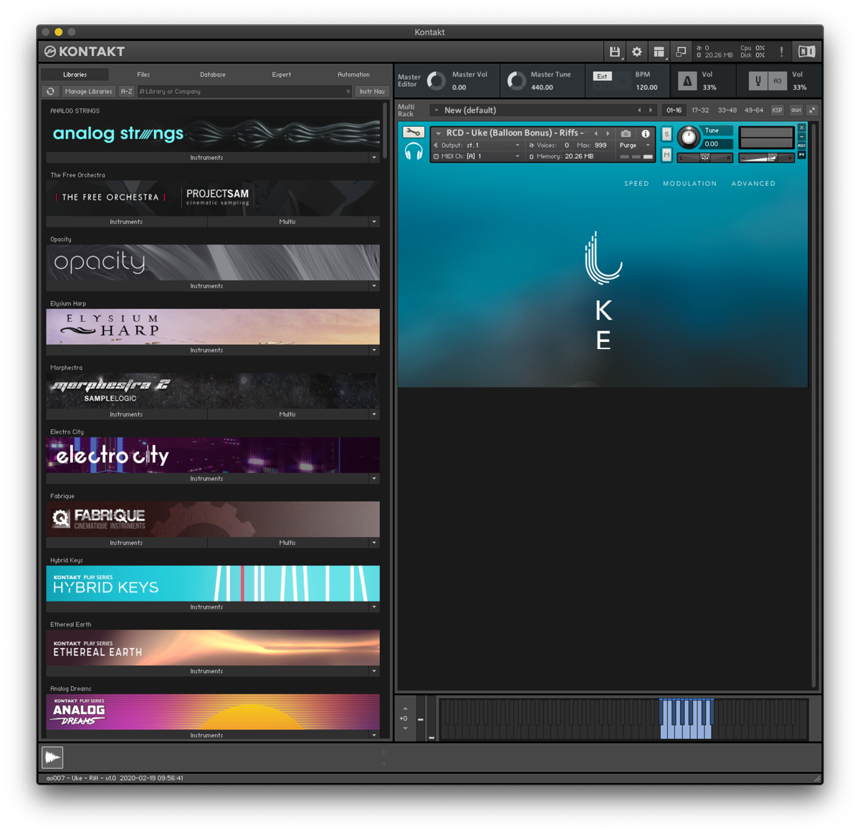Toggle the KSP script editor button
860x833 pixels.
click(778, 110)
